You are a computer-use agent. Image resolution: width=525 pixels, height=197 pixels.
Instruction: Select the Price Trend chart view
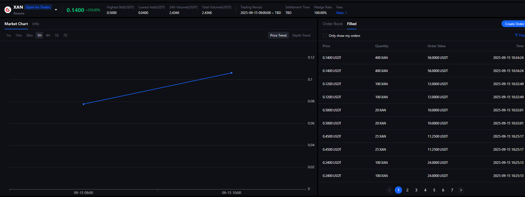(x=279, y=35)
